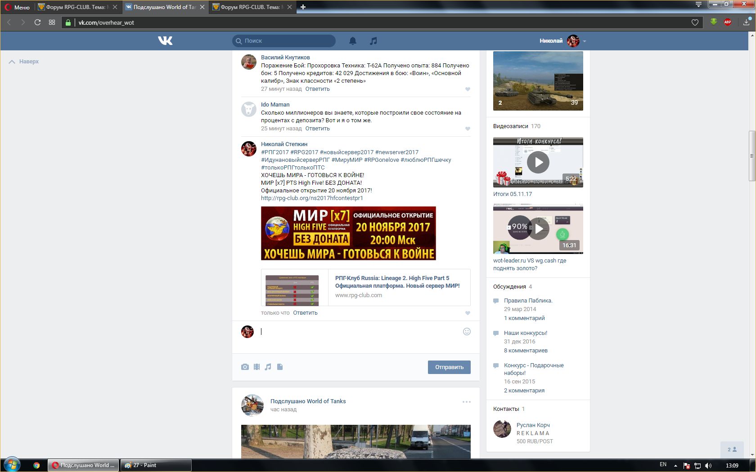756x472 pixels.
Task: Reply to Ido Maman's comment
Action: [317, 129]
